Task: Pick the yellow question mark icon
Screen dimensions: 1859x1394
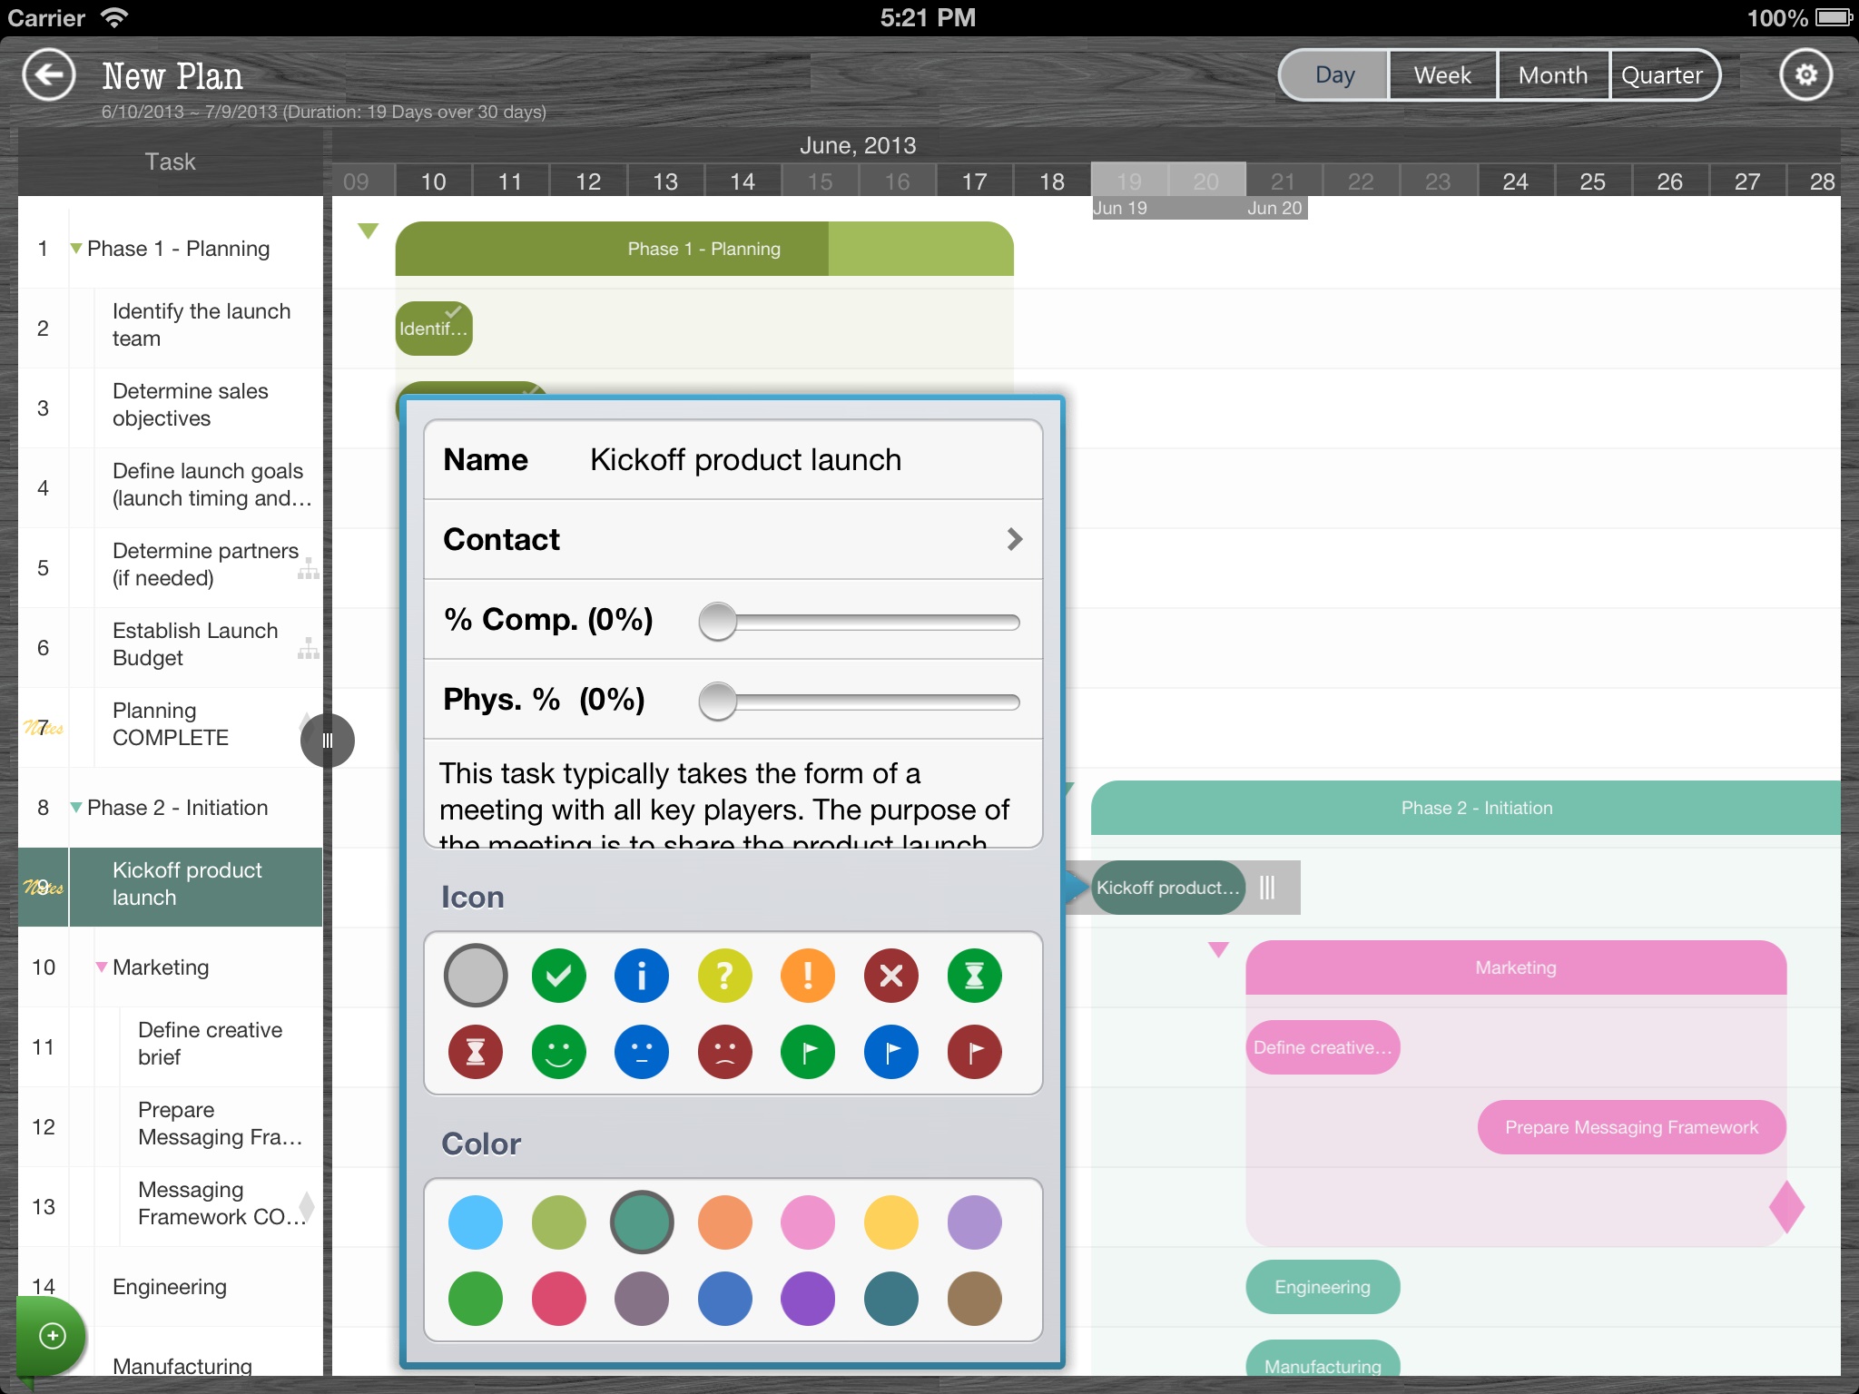Action: 724,976
